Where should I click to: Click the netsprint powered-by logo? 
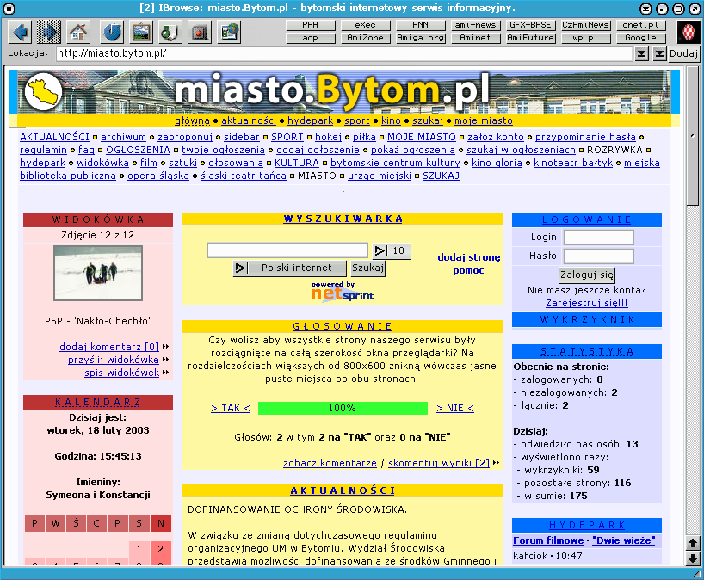[x=343, y=292]
